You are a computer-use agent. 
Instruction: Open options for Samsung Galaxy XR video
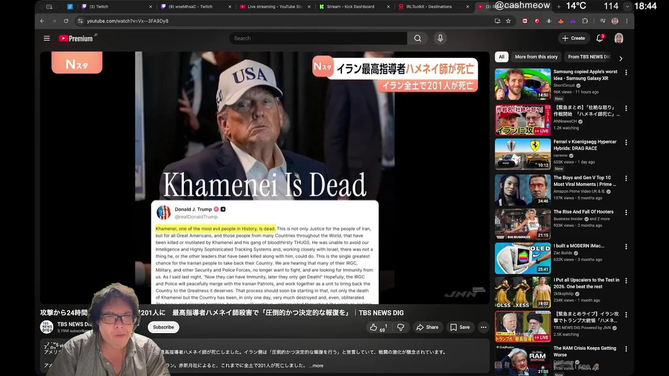(626, 73)
